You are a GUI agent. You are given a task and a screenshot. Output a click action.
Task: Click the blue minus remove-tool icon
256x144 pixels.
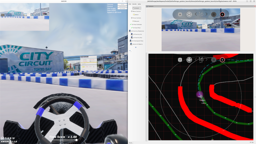point(130,51)
